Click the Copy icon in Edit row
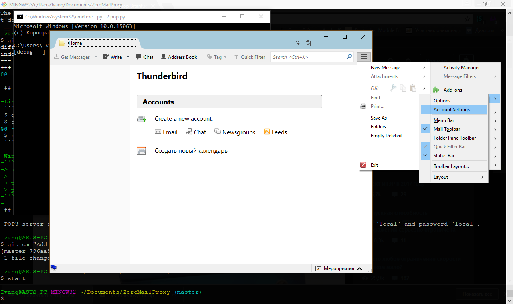This screenshot has width=513, height=304. (403, 88)
